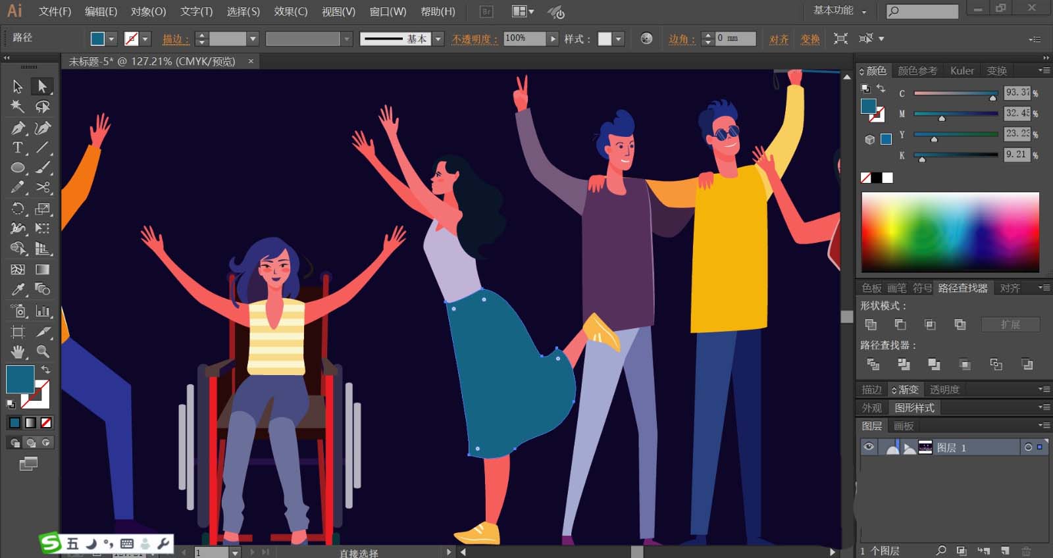Screen dimensions: 1053x558
Task: Open the 效果(C) menu
Action: point(290,11)
